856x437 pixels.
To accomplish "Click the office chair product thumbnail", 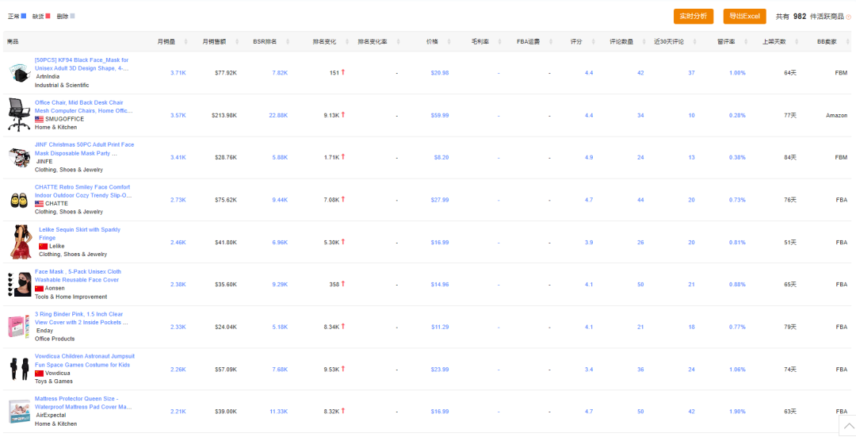I will point(19,115).
